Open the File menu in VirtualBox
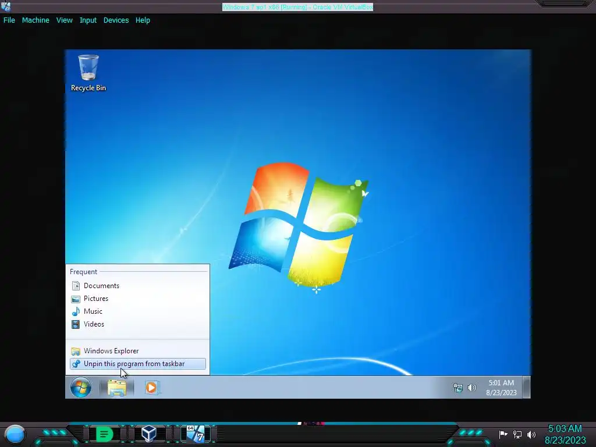Screen dimensions: 596x447 coord(9,20)
